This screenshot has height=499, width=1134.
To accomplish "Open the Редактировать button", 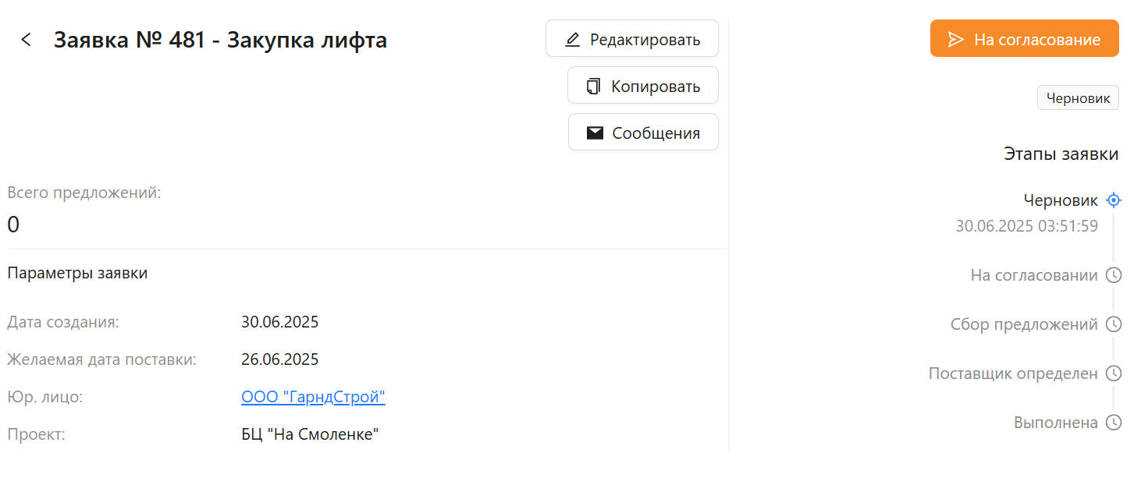I will click(x=632, y=39).
